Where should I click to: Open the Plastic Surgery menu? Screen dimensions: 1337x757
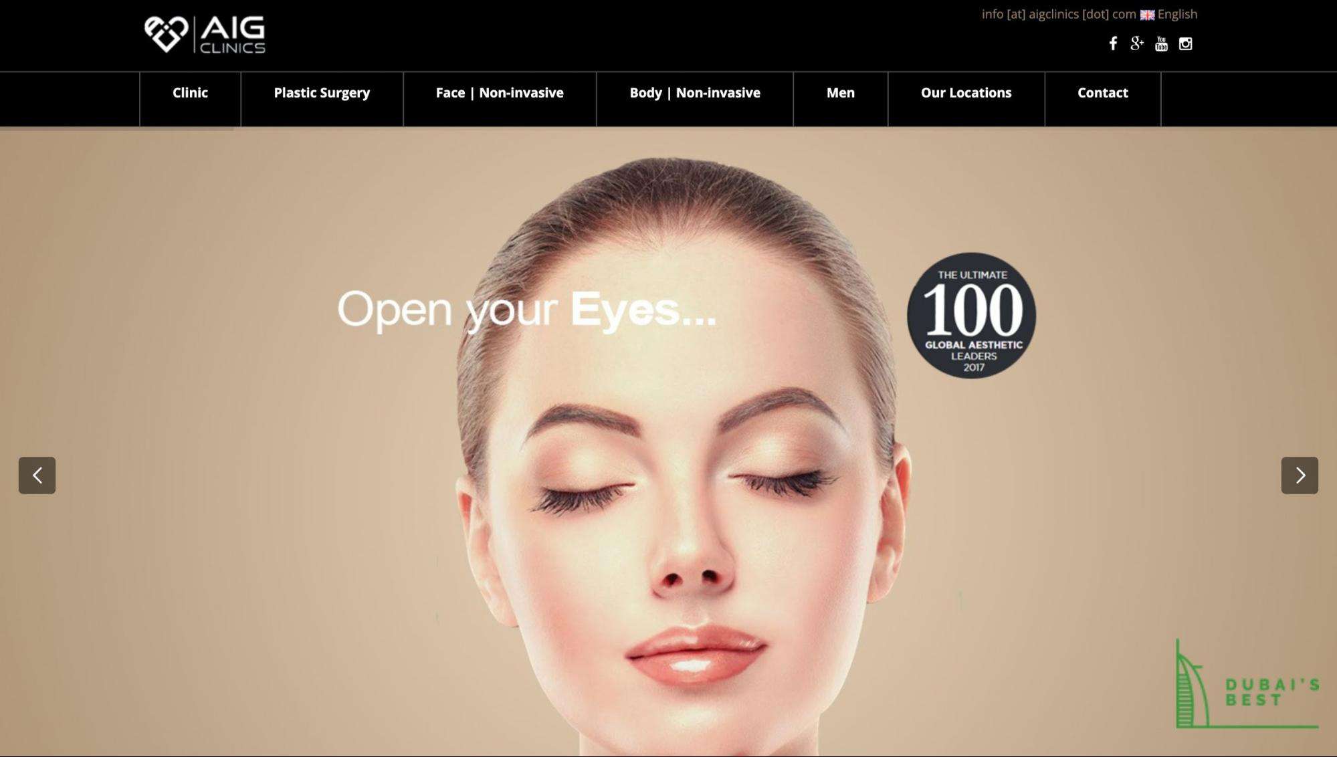(x=322, y=93)
